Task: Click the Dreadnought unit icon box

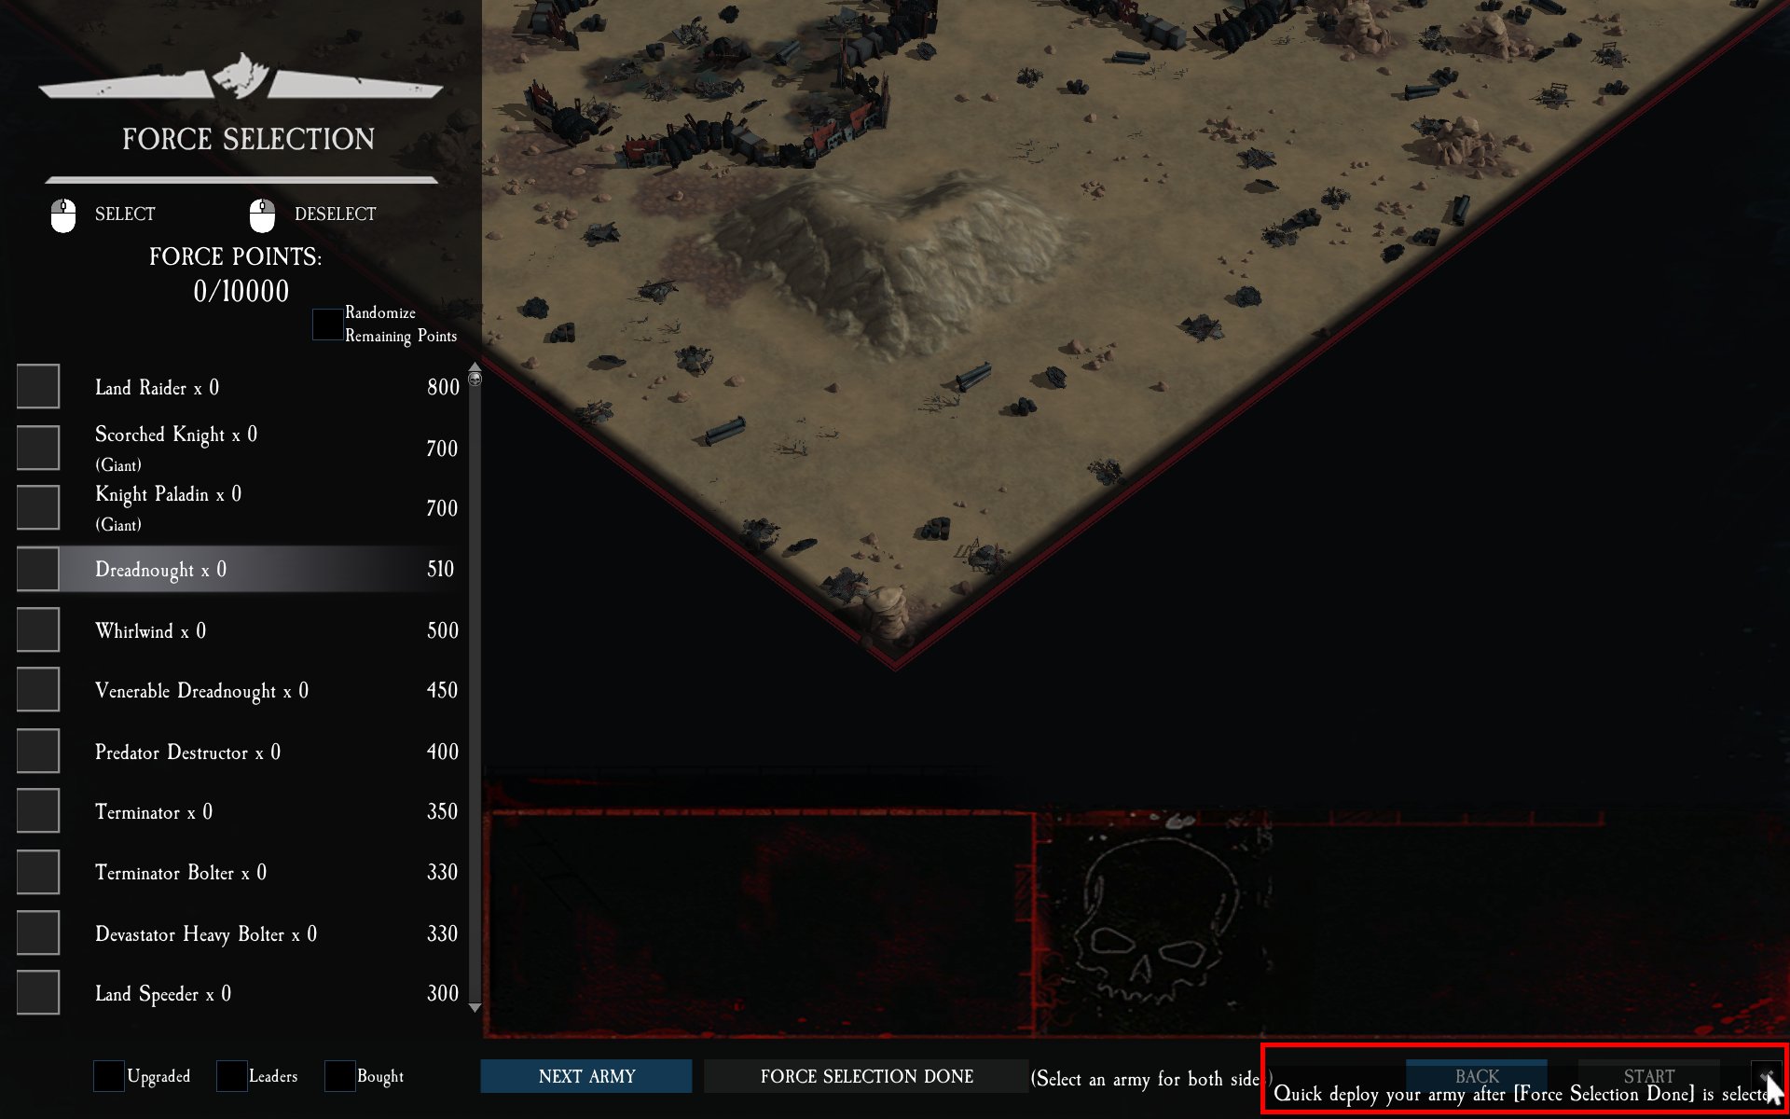Action: (38, 569)
